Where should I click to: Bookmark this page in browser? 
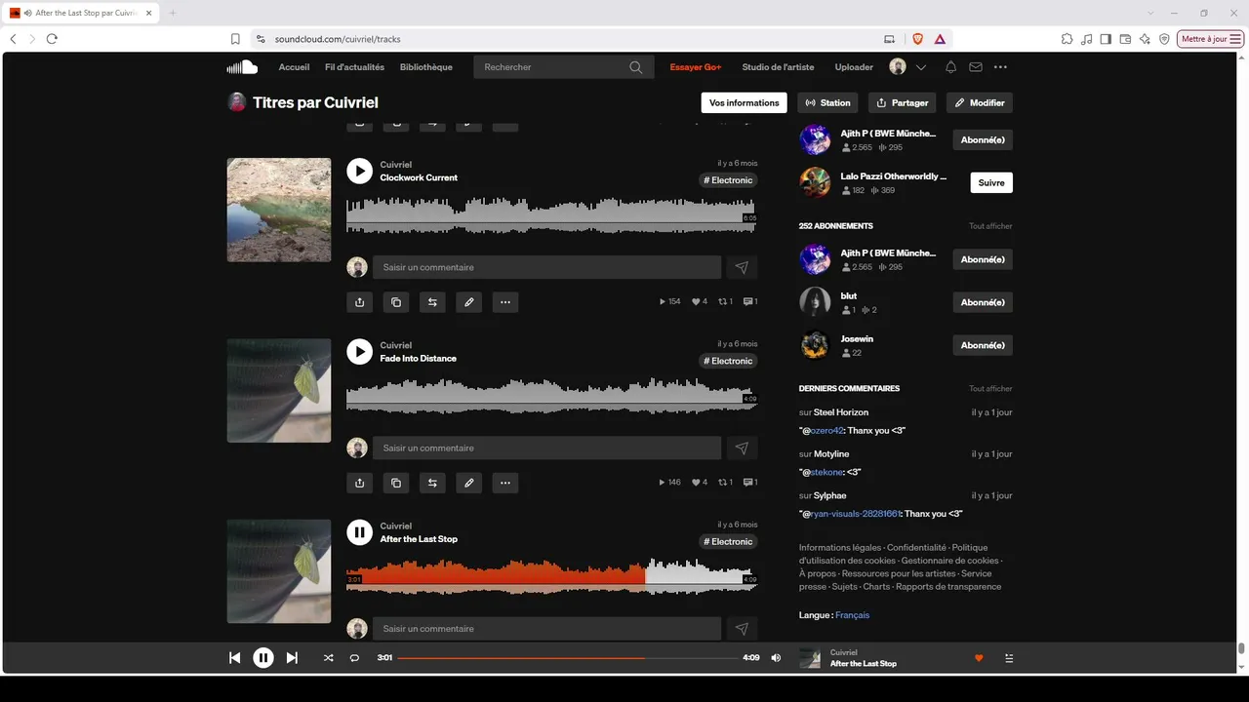[235, 39]
